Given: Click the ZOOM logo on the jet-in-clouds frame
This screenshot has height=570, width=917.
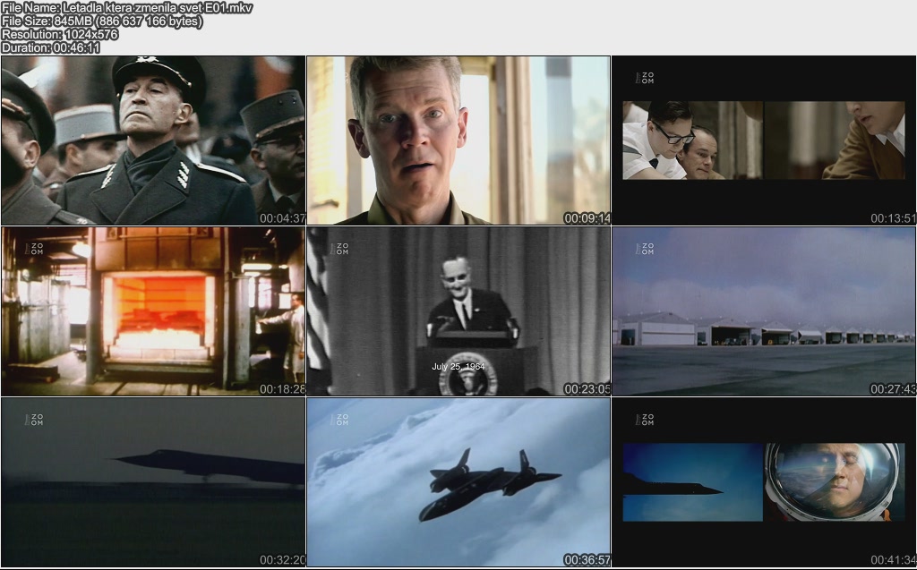Looking at the screenshot, I should (339, 419).
